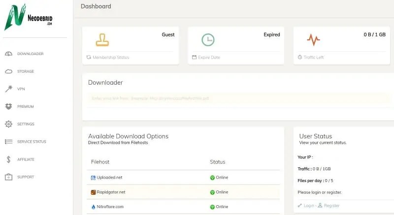This screenshot has height=215, width=394.
Task: Click the Traffic Left heartbeat icon
Action: pos(313,39)
